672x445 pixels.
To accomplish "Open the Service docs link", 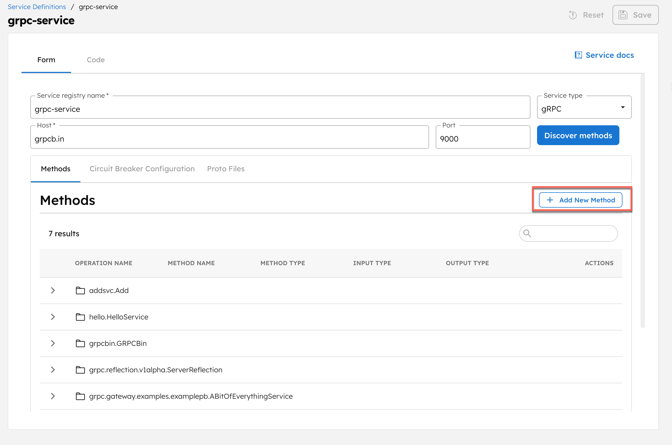I will tap(604, 55).
